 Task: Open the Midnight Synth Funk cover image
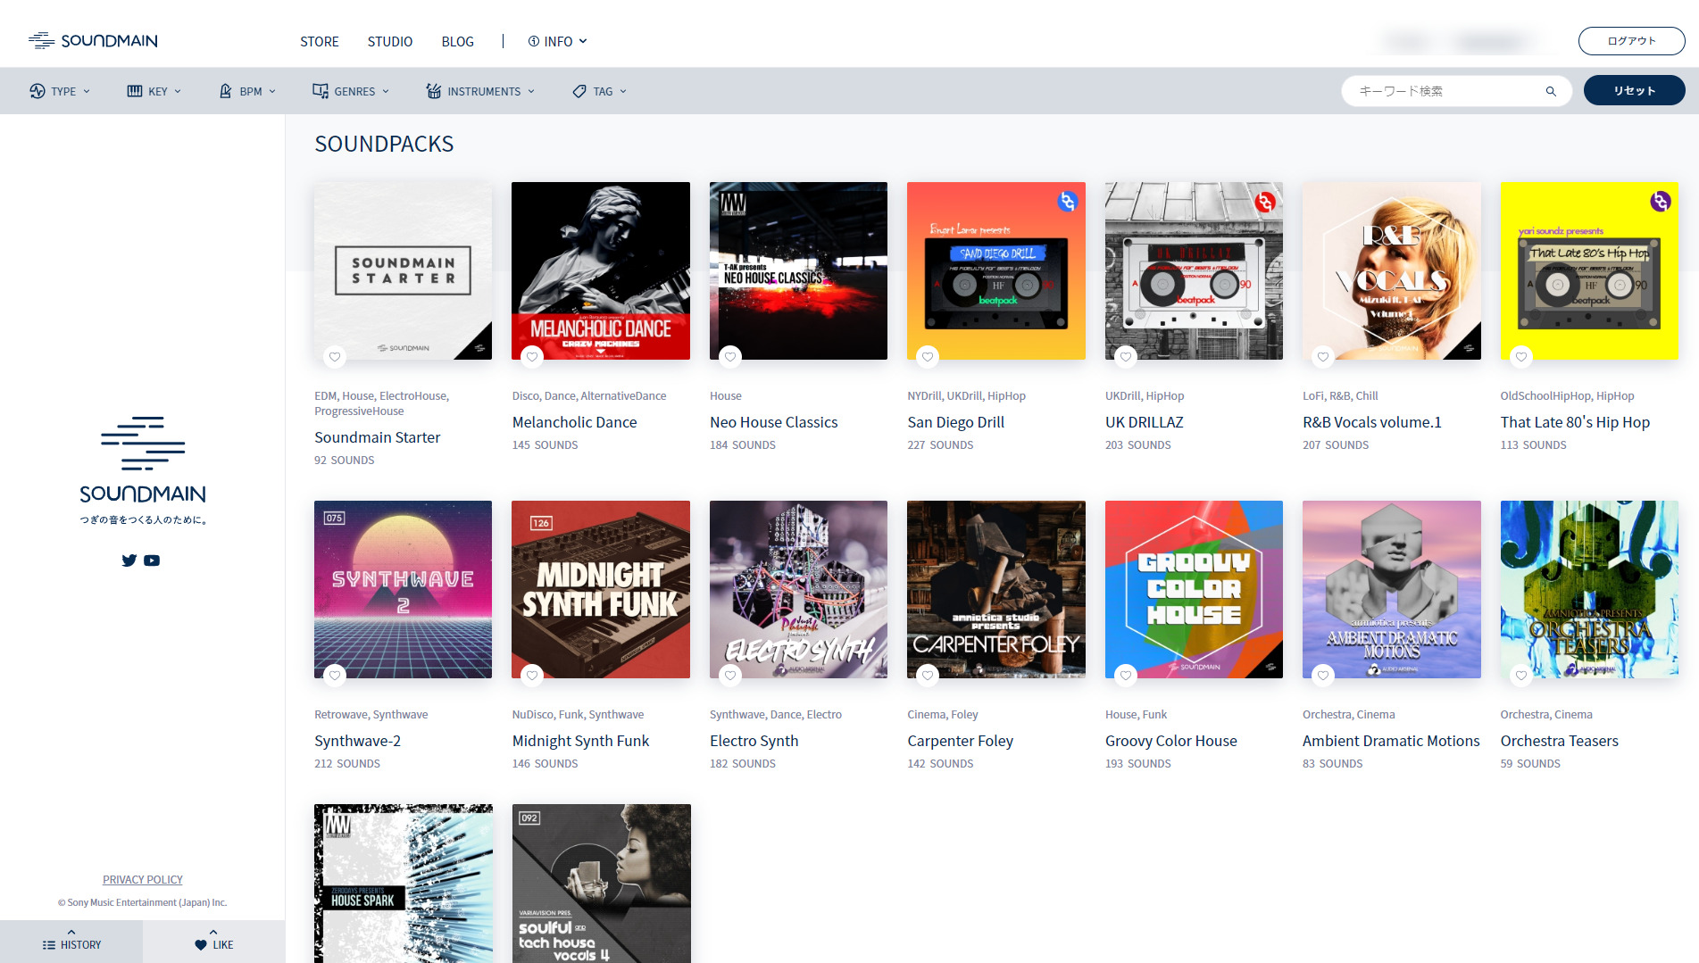coord(601,589)
